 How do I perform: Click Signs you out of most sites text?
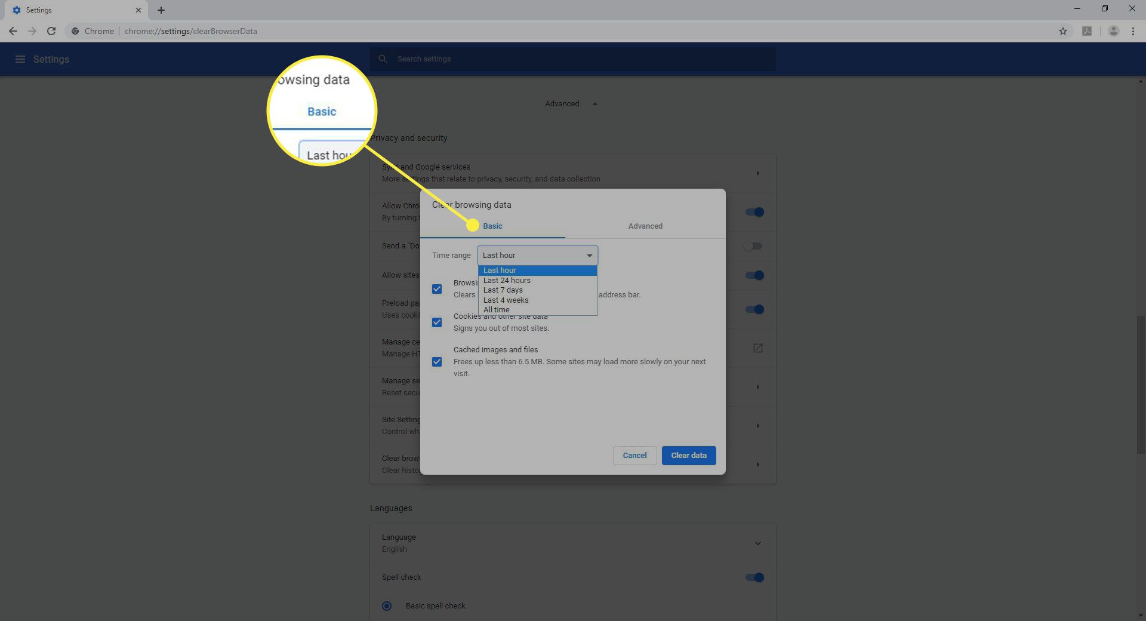click(x=501, y=328)
